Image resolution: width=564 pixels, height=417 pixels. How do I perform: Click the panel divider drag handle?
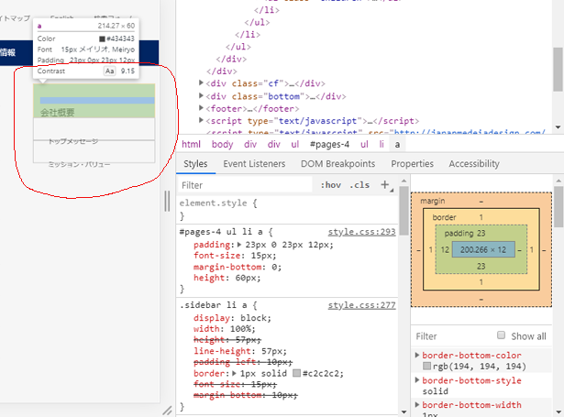click(168, 201)
